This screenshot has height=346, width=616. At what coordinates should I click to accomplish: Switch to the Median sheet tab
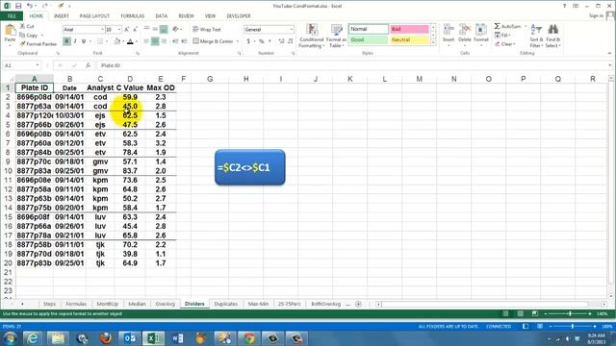click(137, 304)
